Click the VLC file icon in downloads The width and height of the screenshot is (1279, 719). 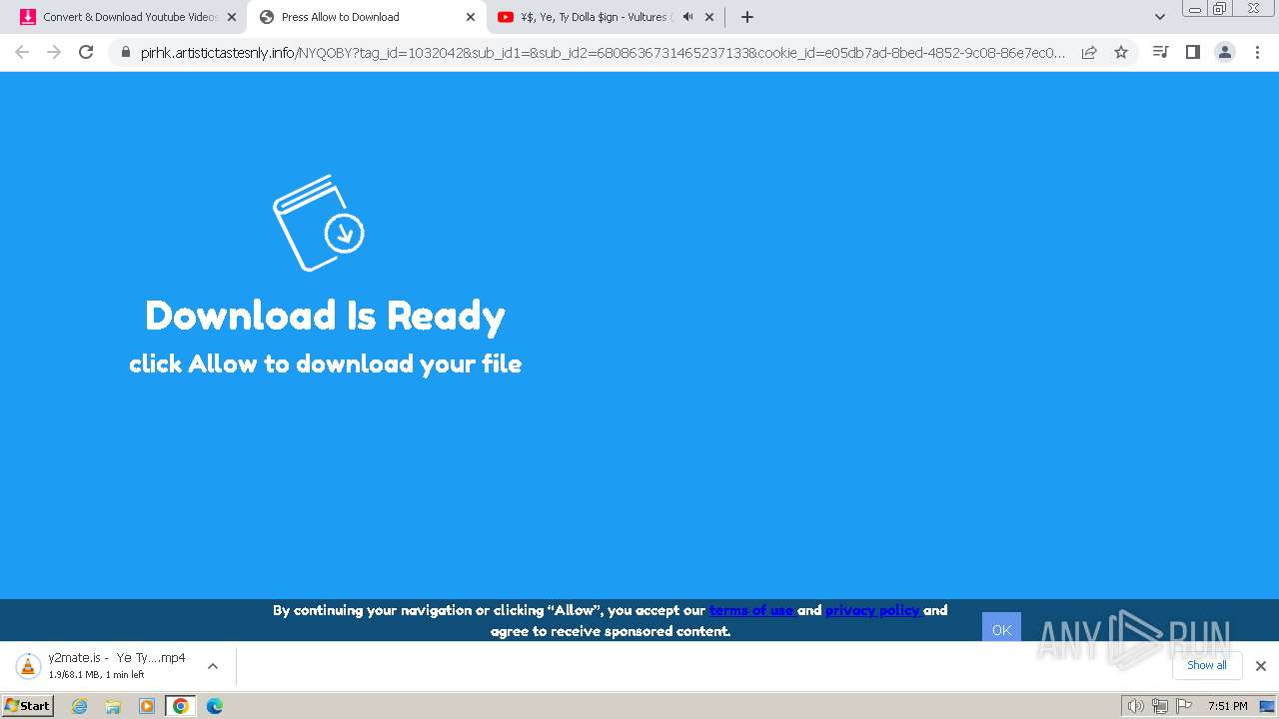[29, 666]
